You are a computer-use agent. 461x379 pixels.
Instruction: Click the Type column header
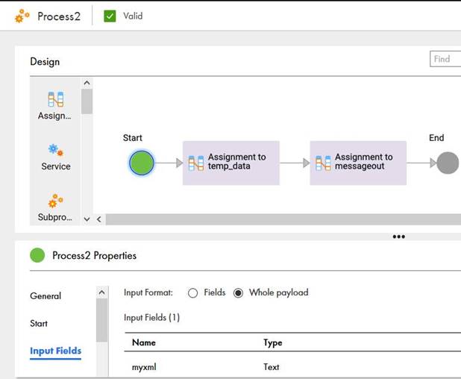tap(273, 342)
